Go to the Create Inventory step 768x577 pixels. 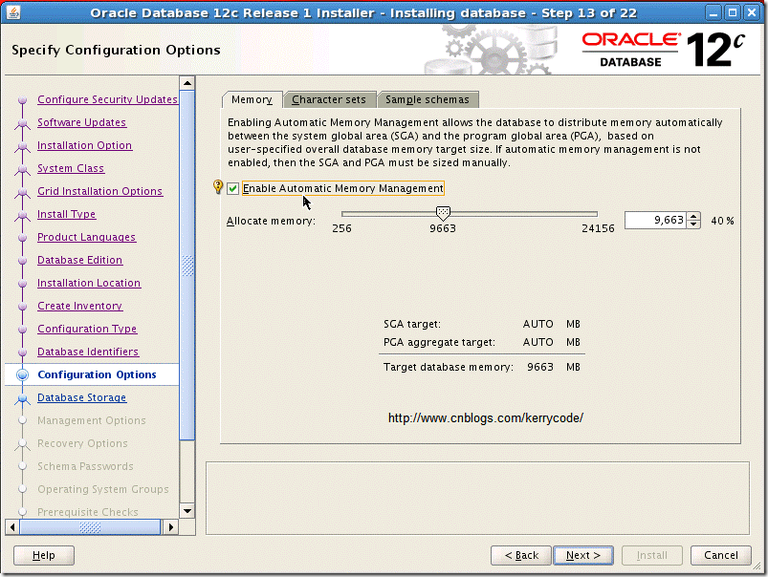(x=79, y=306)
